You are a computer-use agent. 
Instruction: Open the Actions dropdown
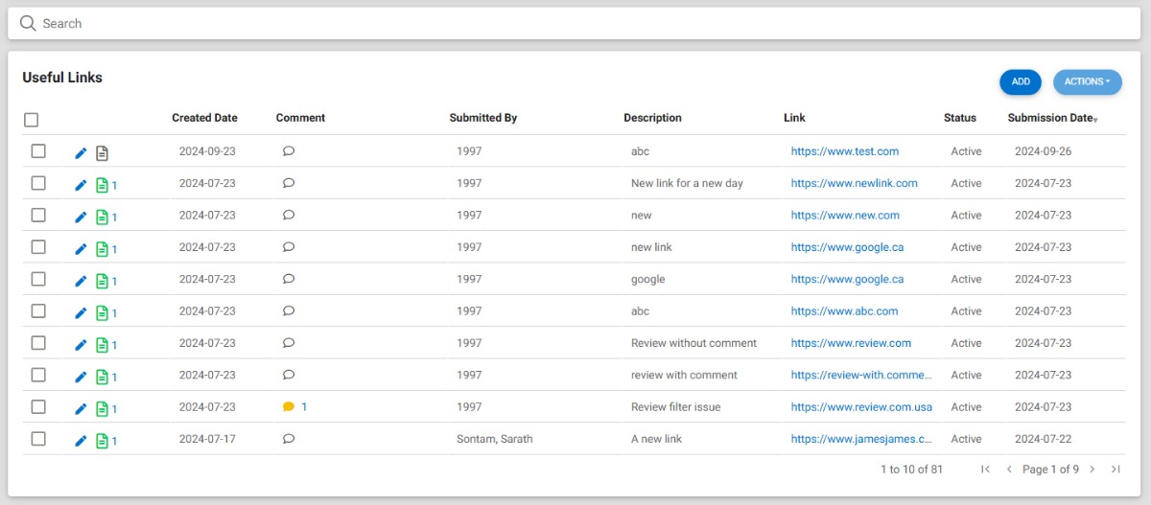[x=1088, y=82]
